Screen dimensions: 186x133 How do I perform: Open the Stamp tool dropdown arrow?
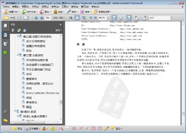click(47, 128)
